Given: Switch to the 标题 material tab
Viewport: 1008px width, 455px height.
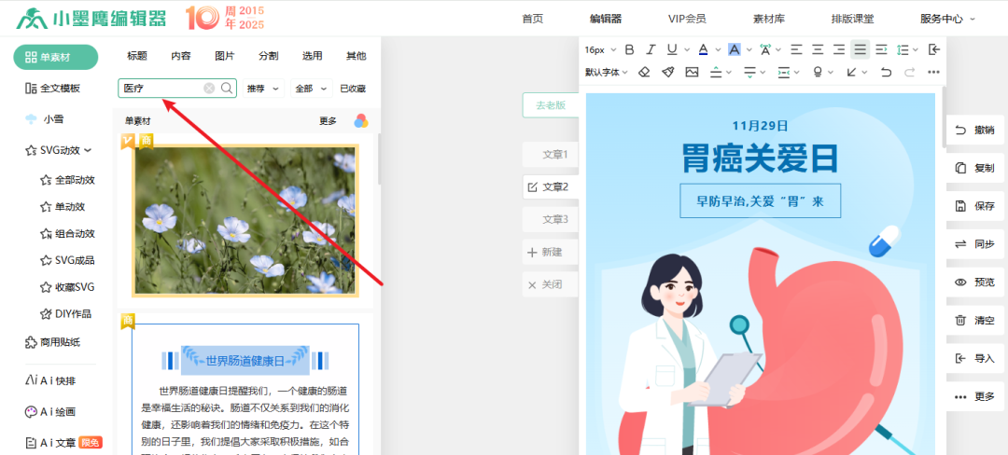Looking at the screenshot, I should [x=137, y=56].
